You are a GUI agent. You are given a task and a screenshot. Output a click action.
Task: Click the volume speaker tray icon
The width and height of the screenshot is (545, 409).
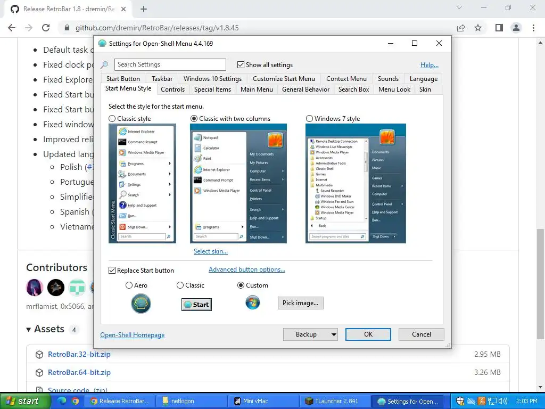502,401
